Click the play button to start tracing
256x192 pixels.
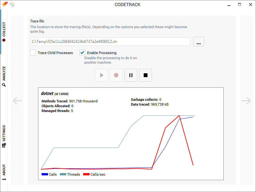pyautogui.click(x=101, y=75)
